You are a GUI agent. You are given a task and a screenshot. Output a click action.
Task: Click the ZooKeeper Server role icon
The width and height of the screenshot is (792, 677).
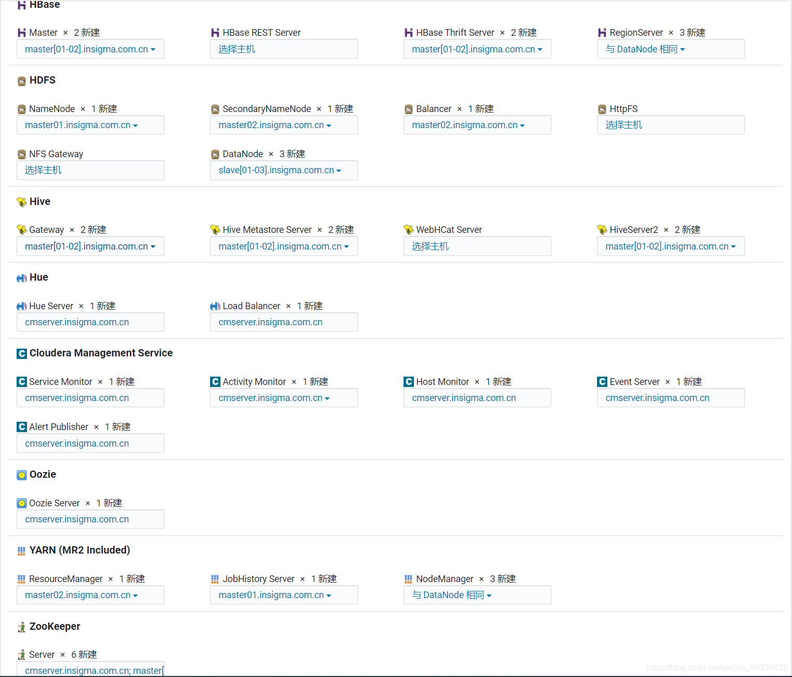tap(22, 655)
